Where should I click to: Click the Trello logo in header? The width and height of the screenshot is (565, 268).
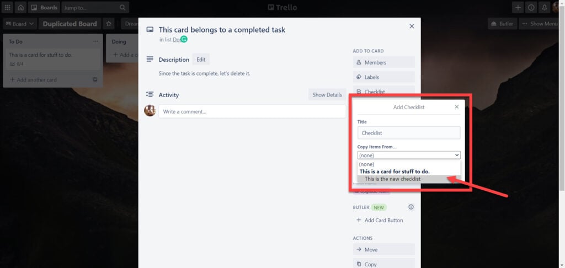[282, 8]
